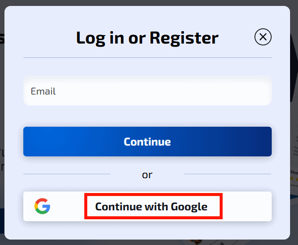298x245 pixels.
Task: Click the "Log in or Register" heading
Action: [147, 38]
